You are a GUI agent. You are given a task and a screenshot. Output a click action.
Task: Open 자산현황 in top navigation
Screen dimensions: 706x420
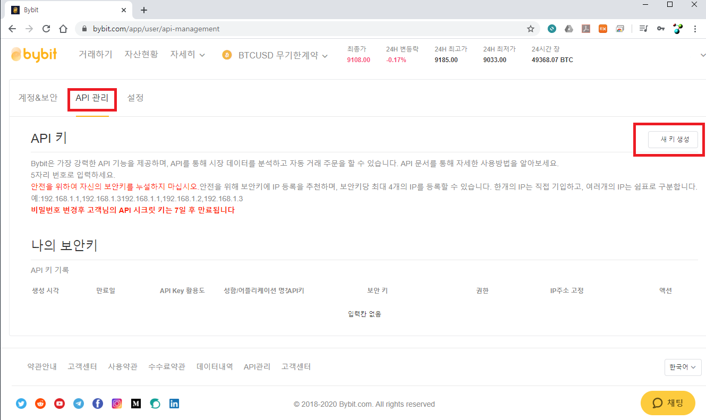[141, 54]
